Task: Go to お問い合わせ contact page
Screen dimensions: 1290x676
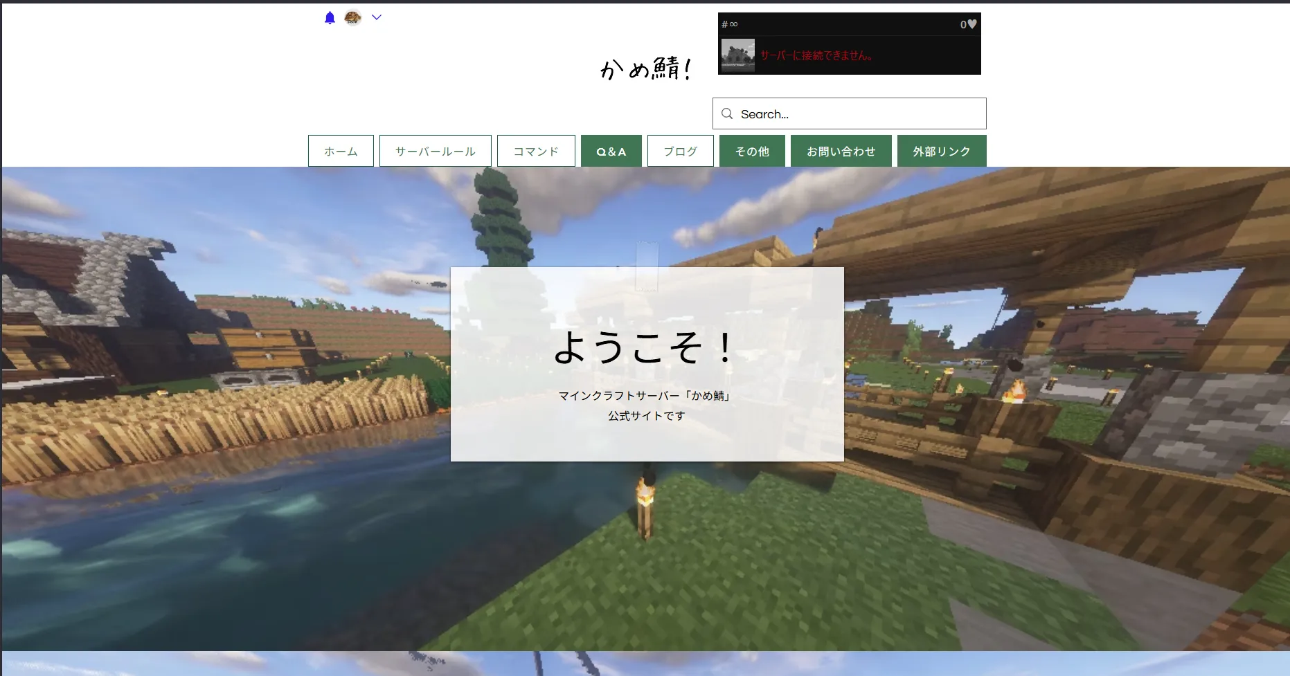Action: pyautogui.click(x=841, y=151)
